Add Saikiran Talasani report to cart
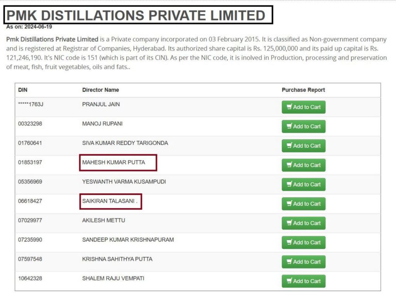Viewport: 396px width, 295px height. pos(304,204)
